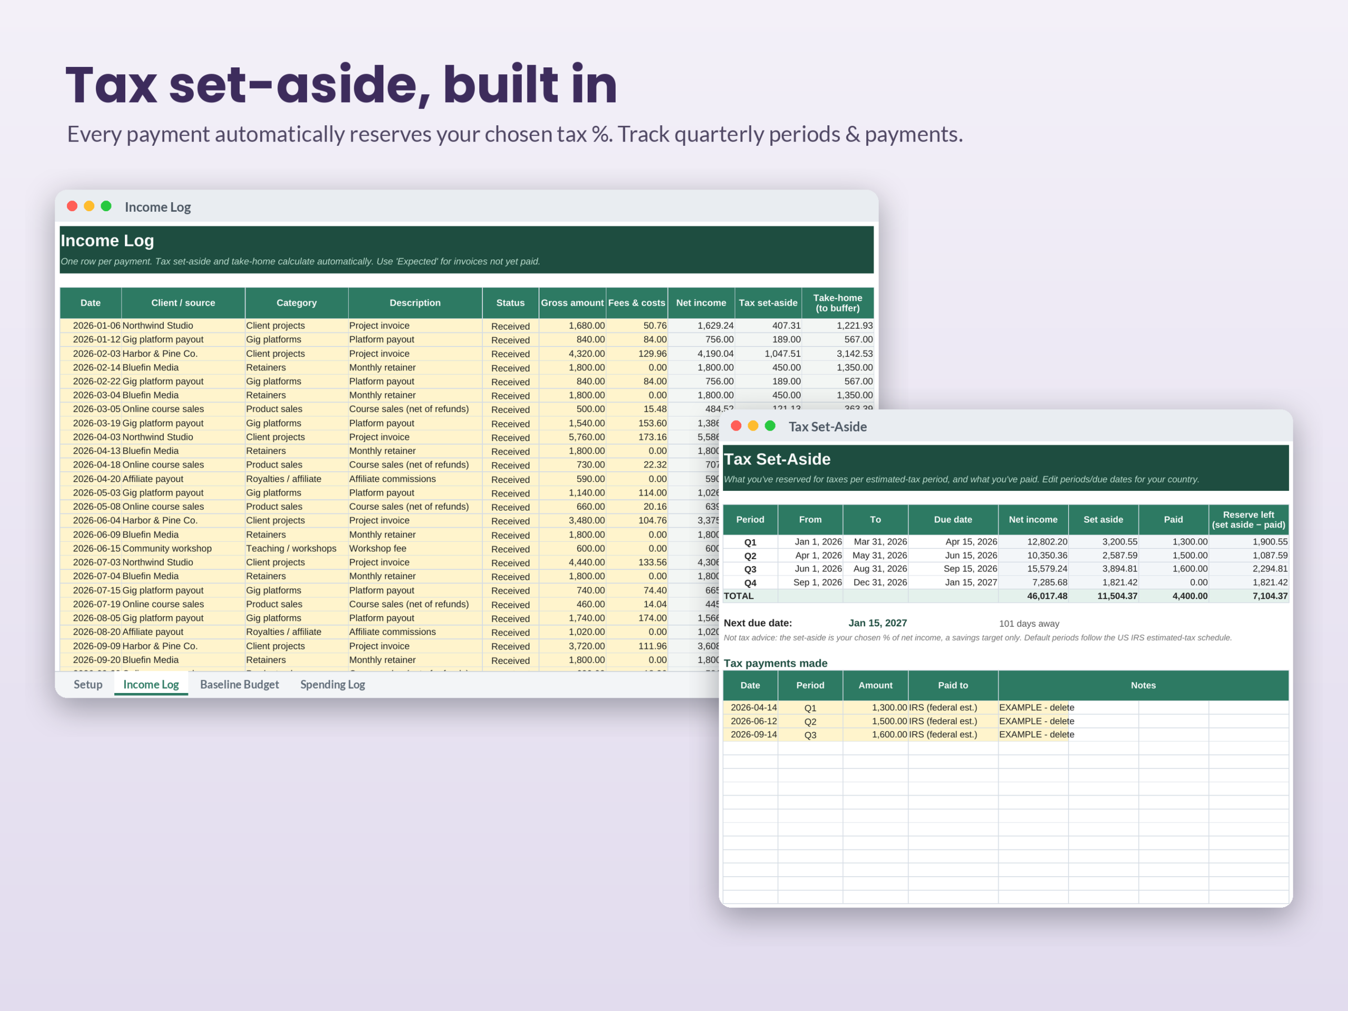Image resolution: width=1348 pixels, height=1011 pixels.
Task: Switch to the Setup sheet tab
Action: 88,685
